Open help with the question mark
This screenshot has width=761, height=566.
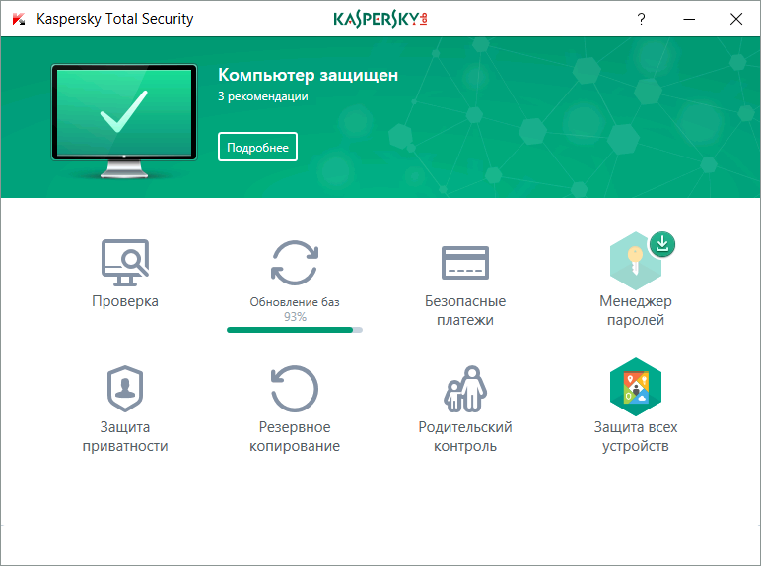click(x=641, y=19)
